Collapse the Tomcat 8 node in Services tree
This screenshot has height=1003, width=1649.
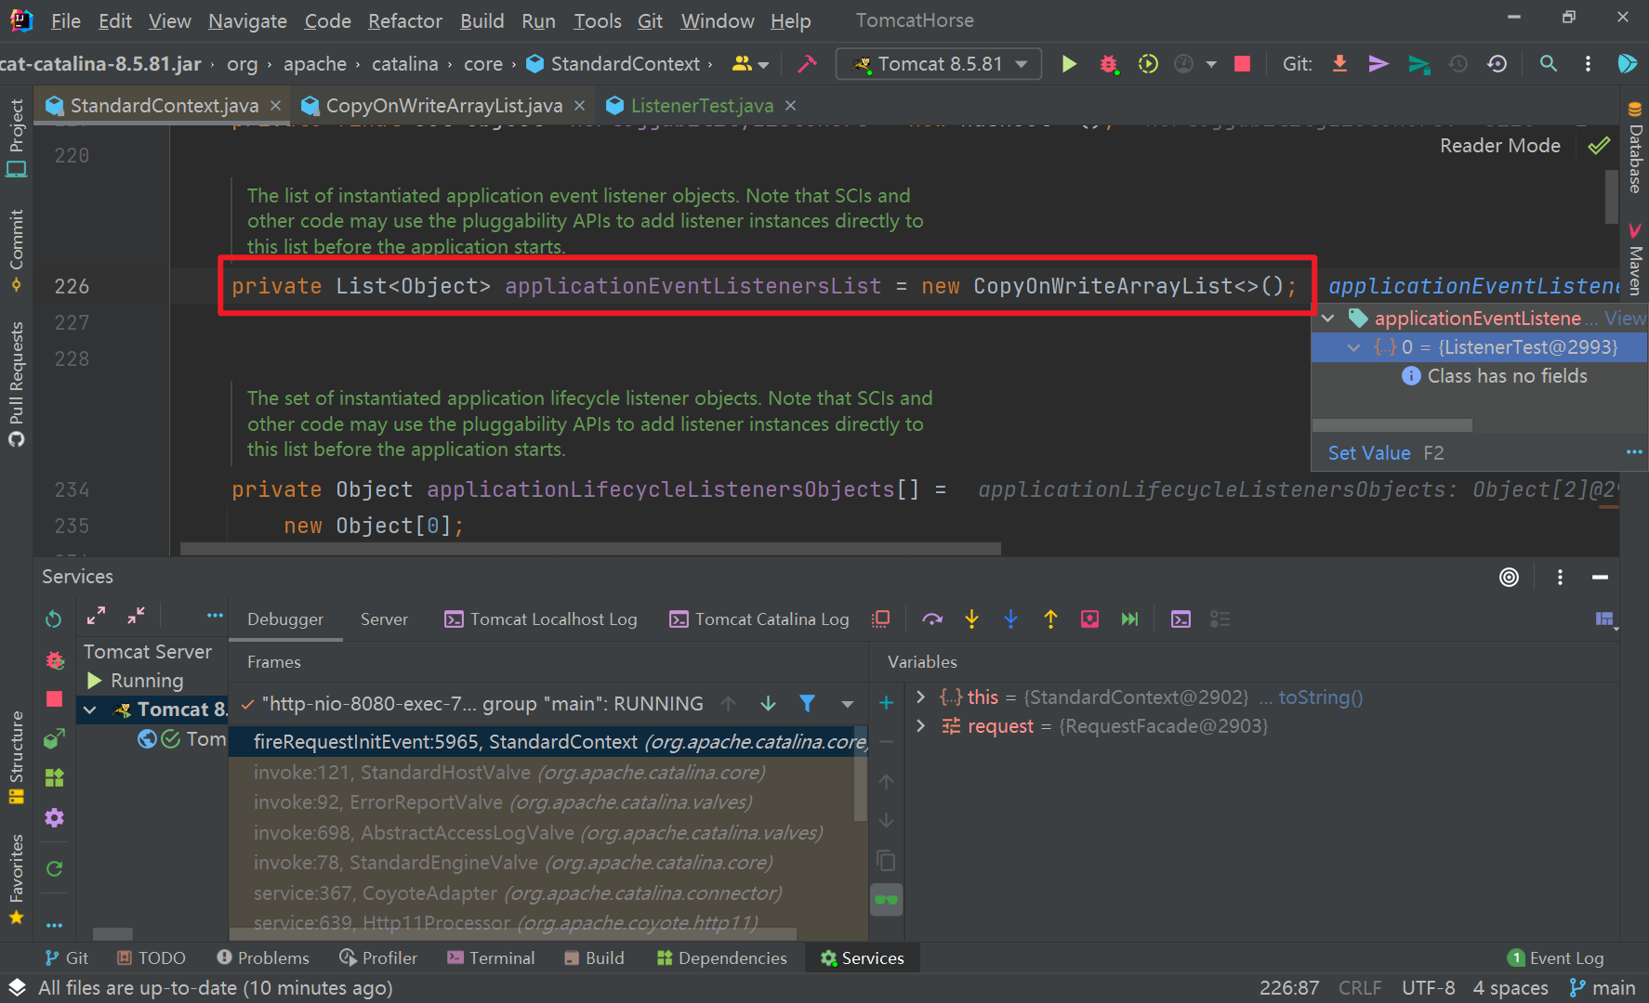tap(90, 710)
